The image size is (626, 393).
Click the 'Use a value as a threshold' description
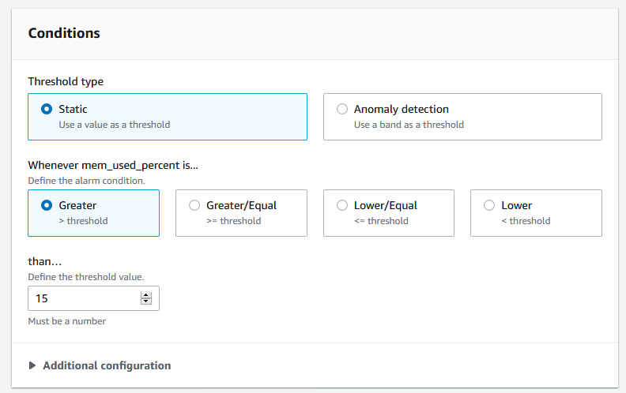click(x=115, y=125)
